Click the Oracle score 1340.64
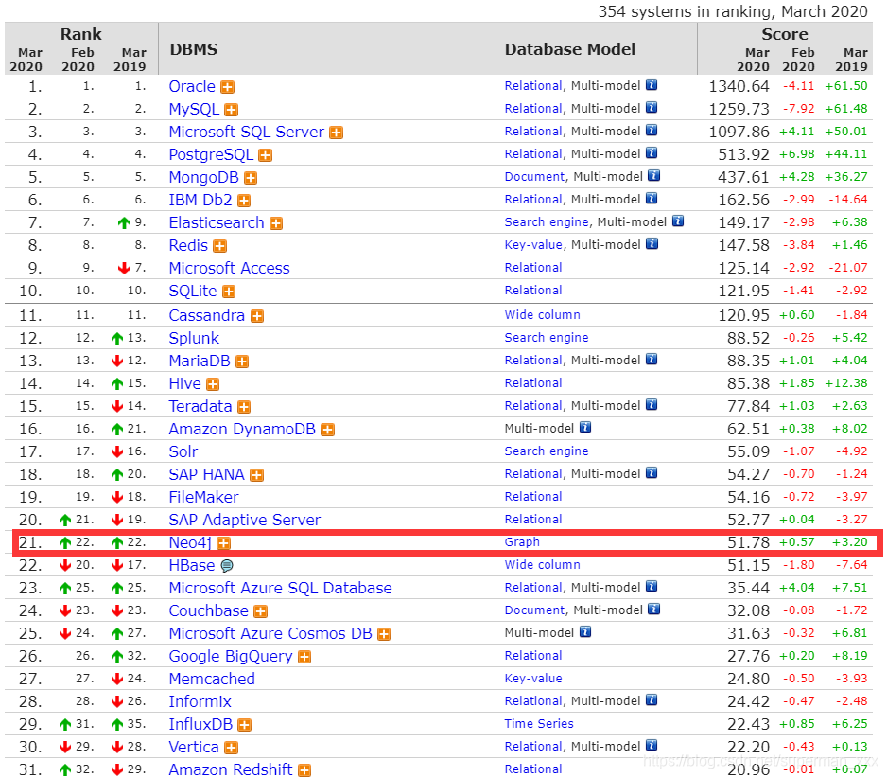This screenshot has height=778, width=887. pyautogui.click(x=739, y=86)
